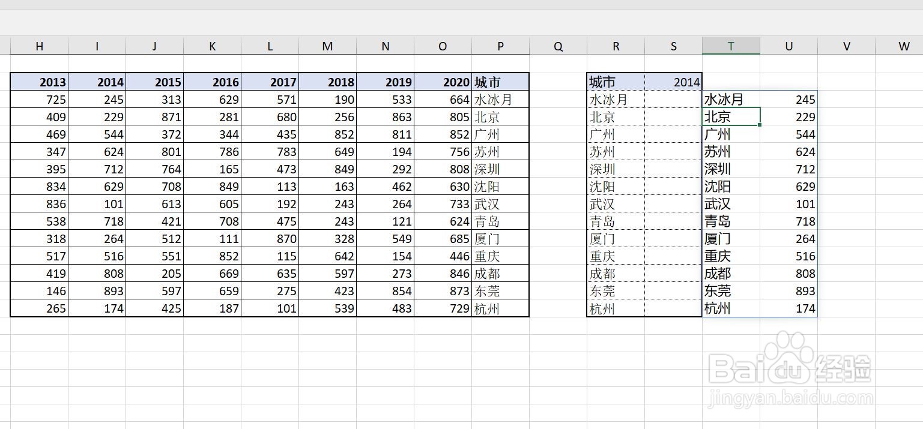Click the bold 2013 header cell
The height and width of the screenshot is (429, 923).
click(x=40, y=82)
